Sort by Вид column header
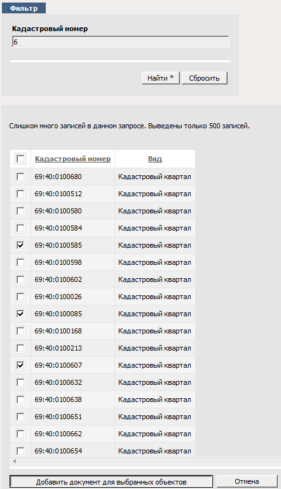Image resolution: width=281 pixels, height=489 pixels. click(x=155, y=159)
